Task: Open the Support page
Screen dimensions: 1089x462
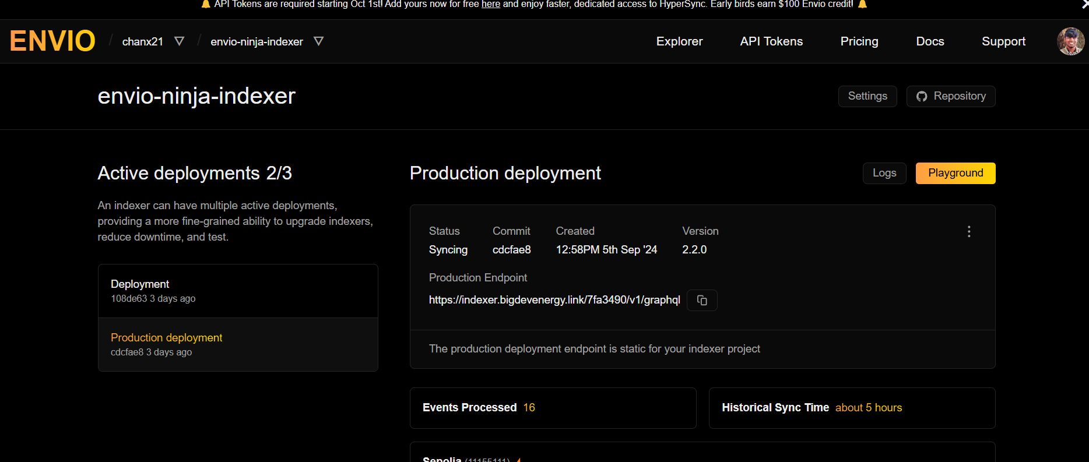Action: 1003,41
